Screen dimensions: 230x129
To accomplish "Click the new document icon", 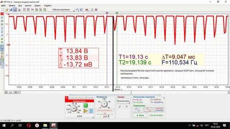I will click(x=3, y=10).
